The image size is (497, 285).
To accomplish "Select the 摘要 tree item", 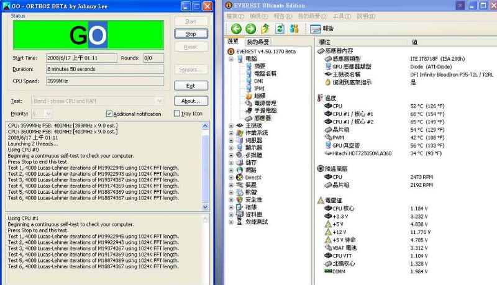I will [260, 66].
